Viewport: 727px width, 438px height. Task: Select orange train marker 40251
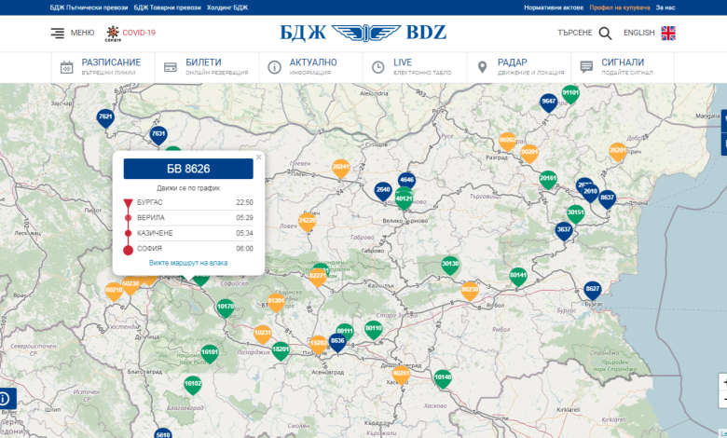[x=401, y=375]
